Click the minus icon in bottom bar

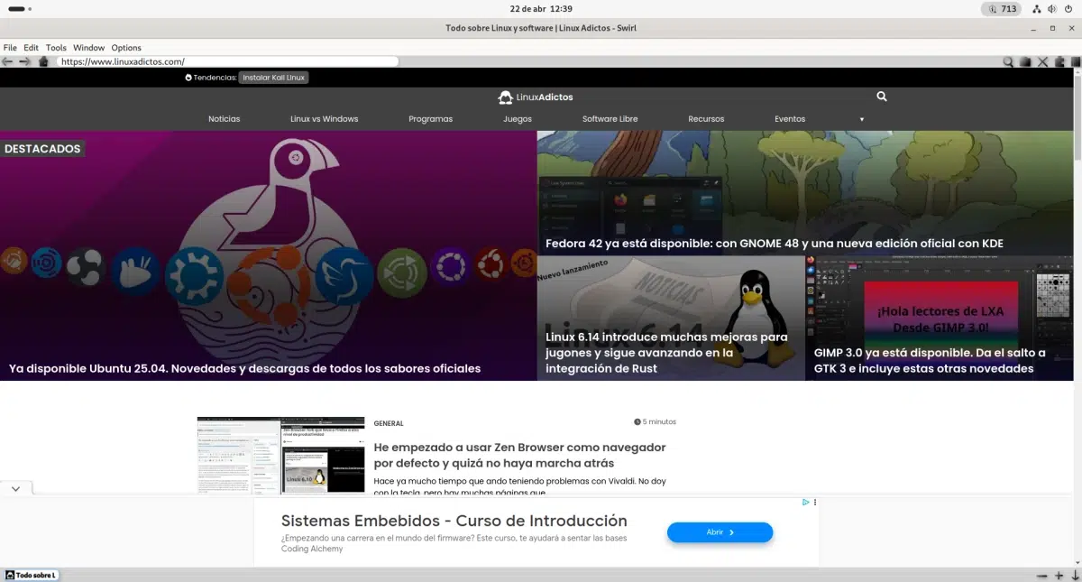pos(1042,576)
